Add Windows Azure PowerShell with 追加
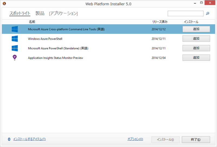This screenshot has height=147, width=217. (196, 39)
